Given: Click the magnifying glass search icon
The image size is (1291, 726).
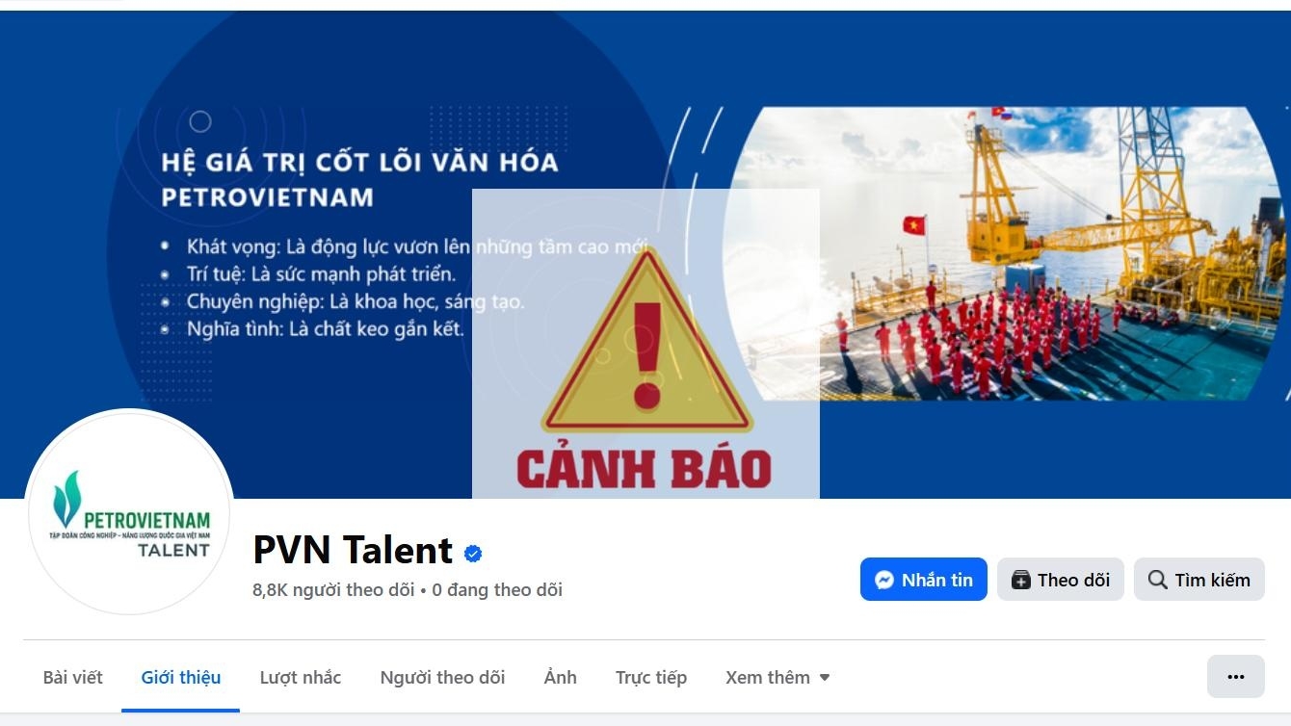Looking at the screenshot, I should (1157, 580).
